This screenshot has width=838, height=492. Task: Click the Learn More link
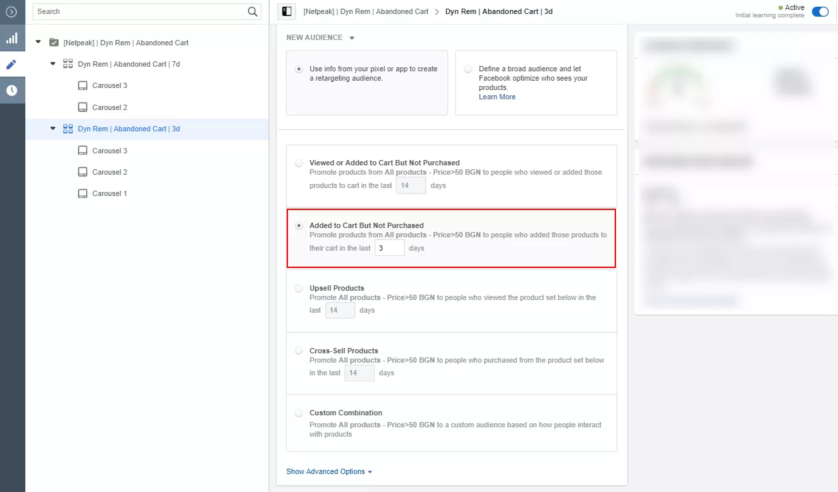(497, 97)
